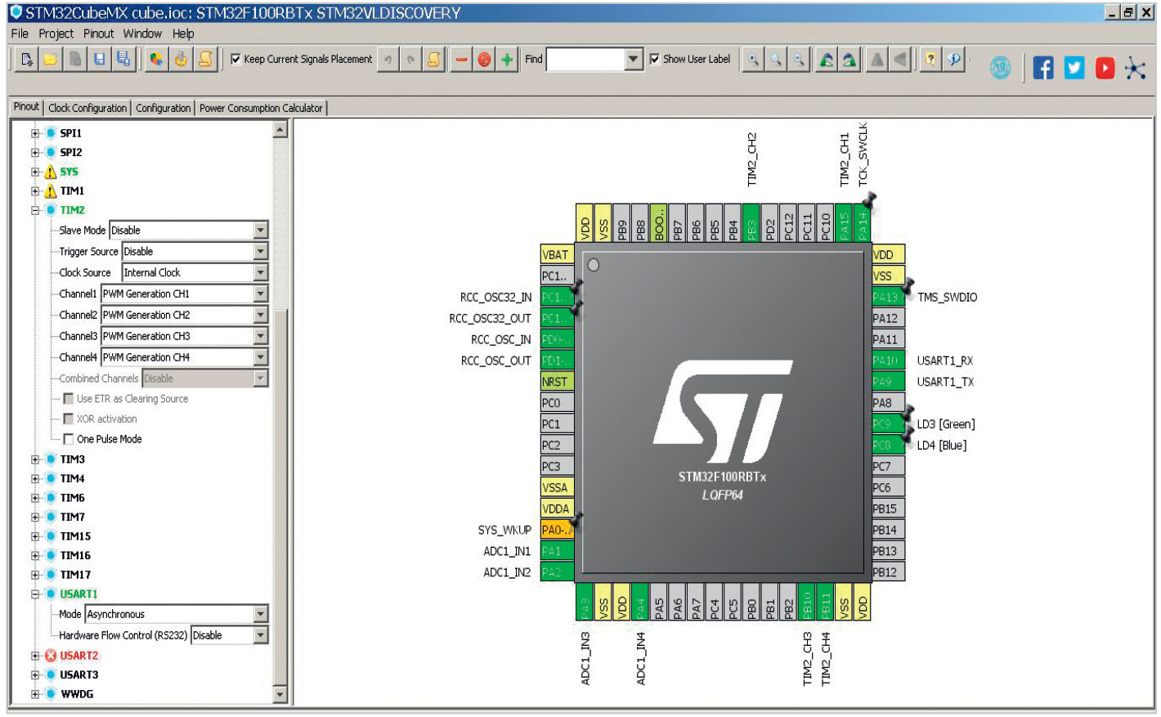Viewport: 1161px width, 717px height.
Task: Click the SYS_WKUP pin label
Action: click(x=504, y=530)
